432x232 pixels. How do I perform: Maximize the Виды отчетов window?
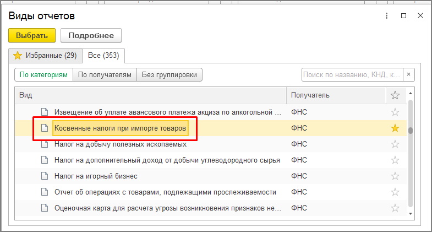[403, 16]
